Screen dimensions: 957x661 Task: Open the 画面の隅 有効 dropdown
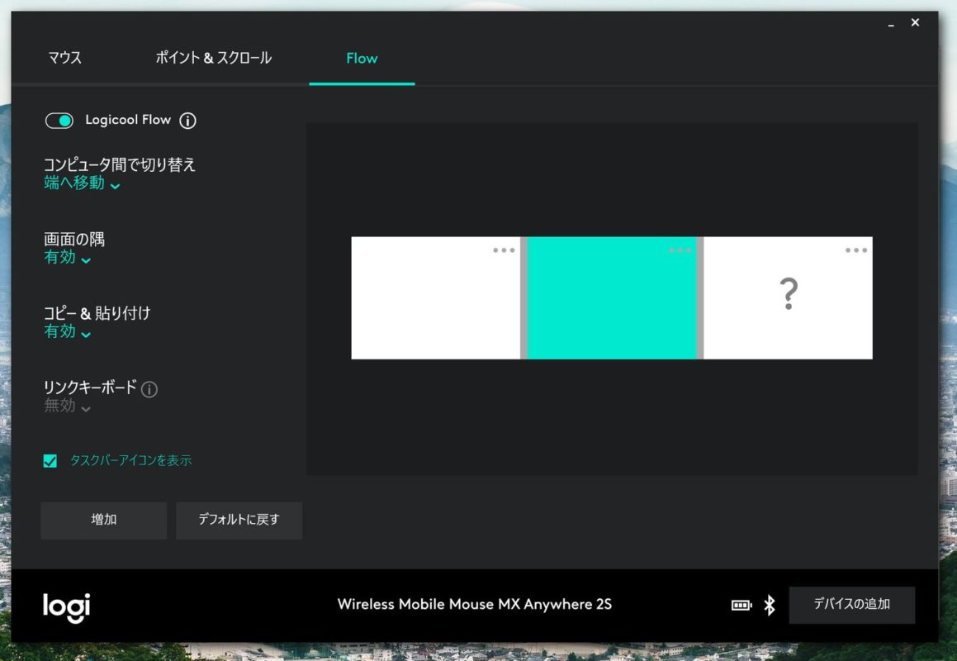click(x=67, y=257)
